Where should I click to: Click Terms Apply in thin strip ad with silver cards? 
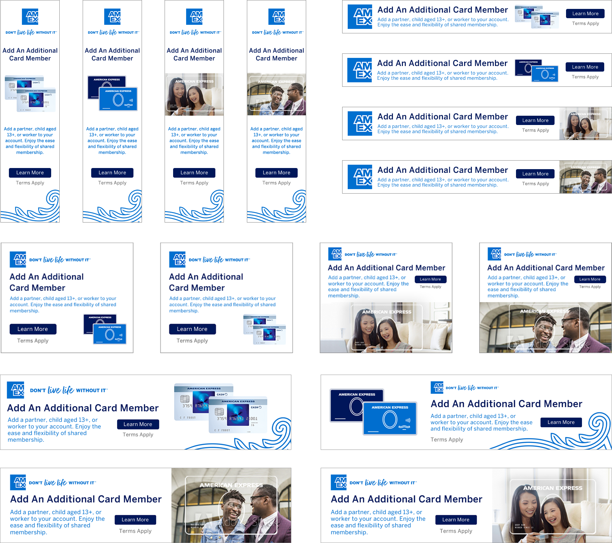(x=586, y=23)
